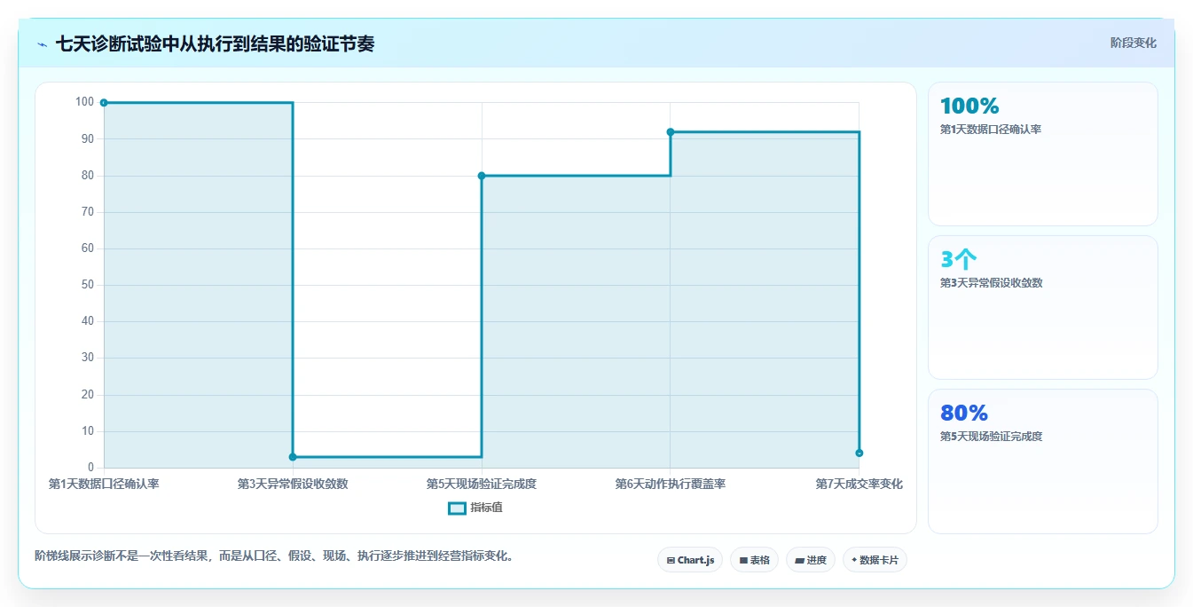The image size is (1193, 607).
Task: Toggle the 指标值 legend swatch
Action: (x=457, y=508)
